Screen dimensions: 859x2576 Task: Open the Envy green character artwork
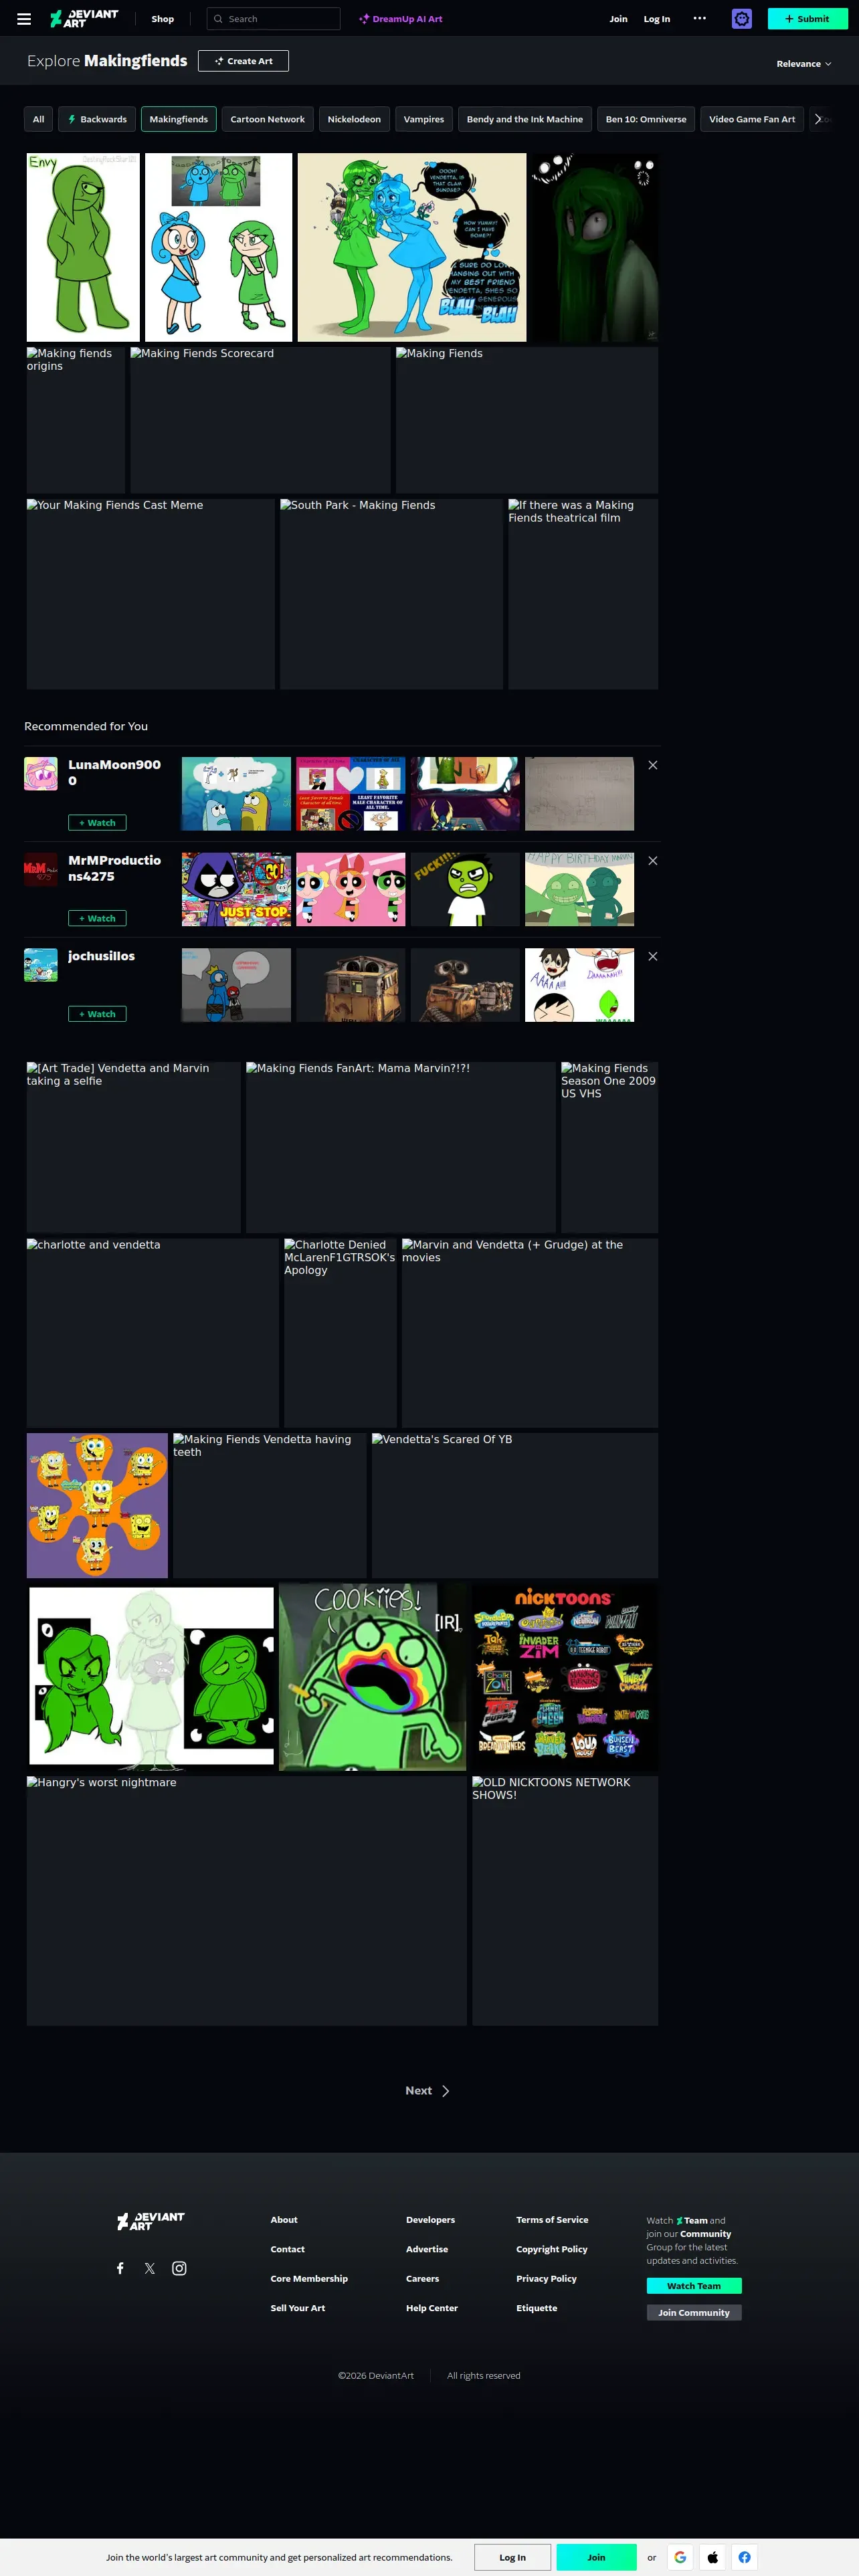click(x=83, y=247)
